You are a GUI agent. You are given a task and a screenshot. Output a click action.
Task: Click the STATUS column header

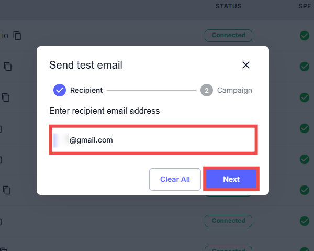tap(228, 6)
